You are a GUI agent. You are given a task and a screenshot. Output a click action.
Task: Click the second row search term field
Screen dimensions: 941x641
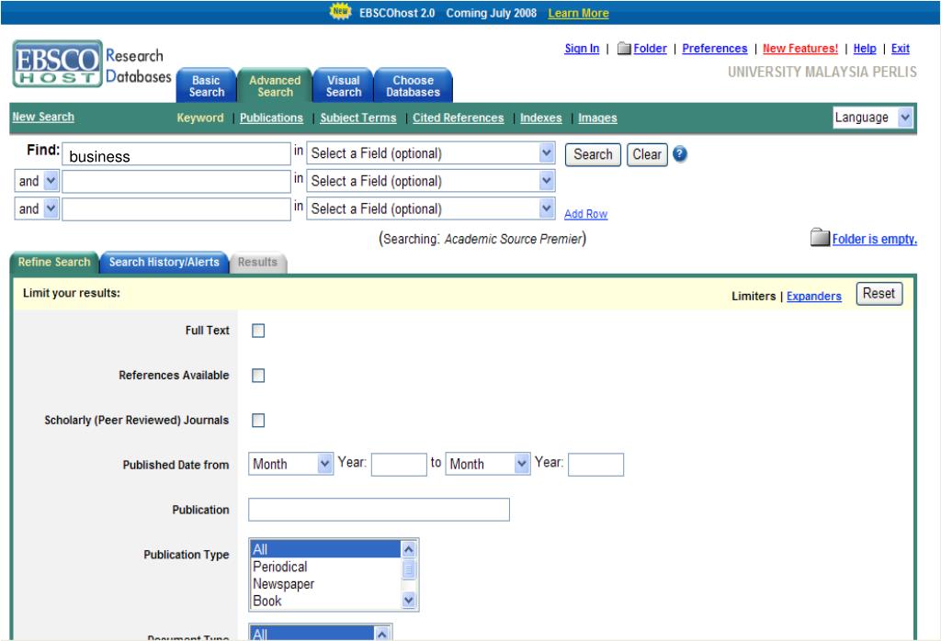176,181
